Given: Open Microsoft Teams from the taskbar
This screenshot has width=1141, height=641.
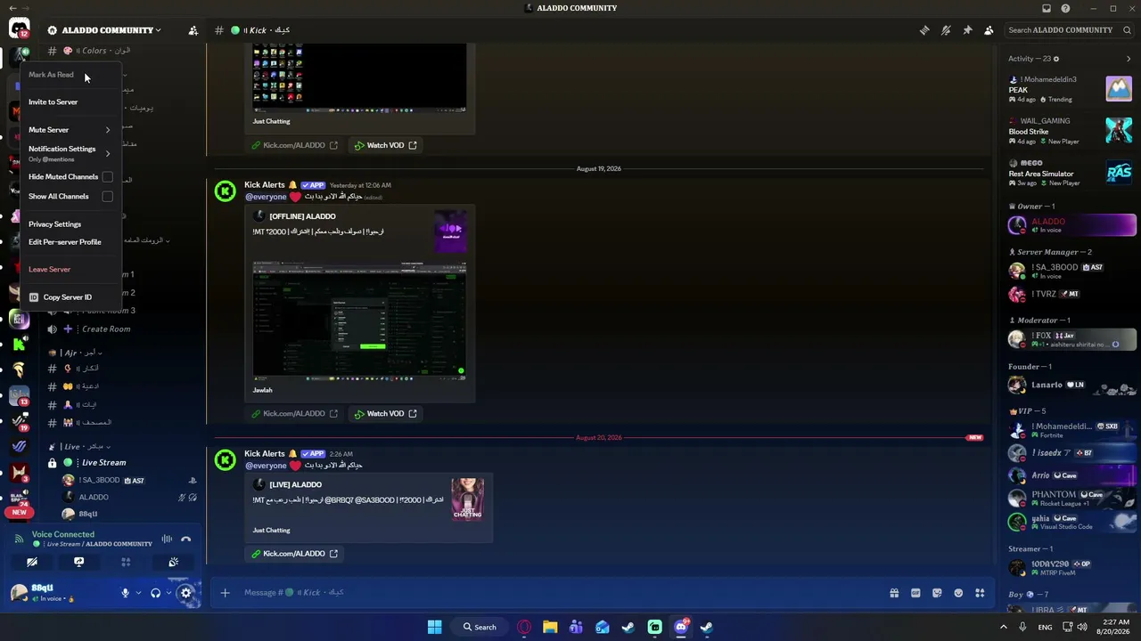Looking at the screenshot, I should point(576,627).
